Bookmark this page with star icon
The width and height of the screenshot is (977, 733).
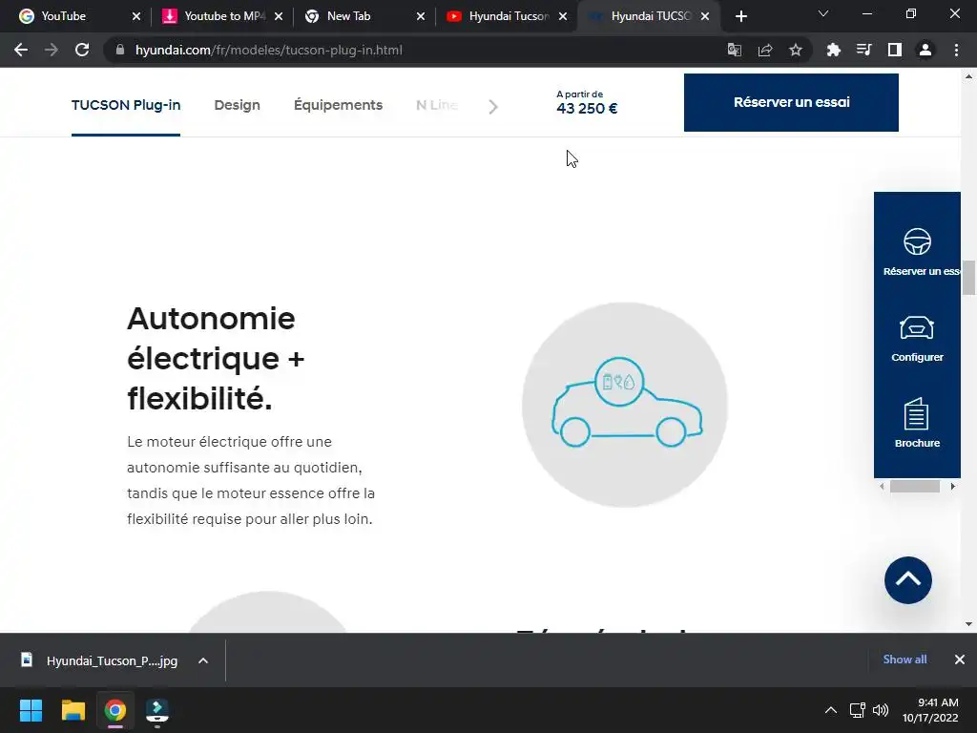[796, 50]
